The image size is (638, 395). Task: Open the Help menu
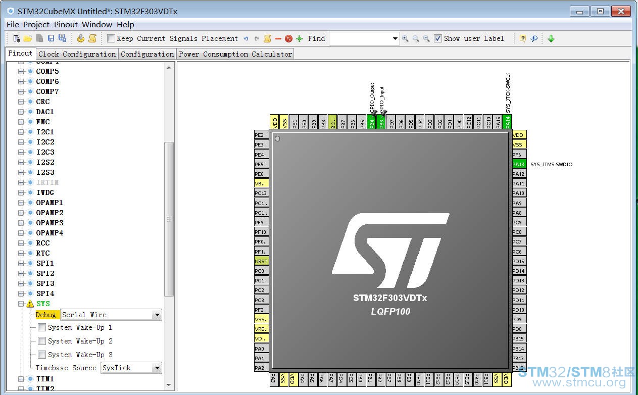(125, 24)
